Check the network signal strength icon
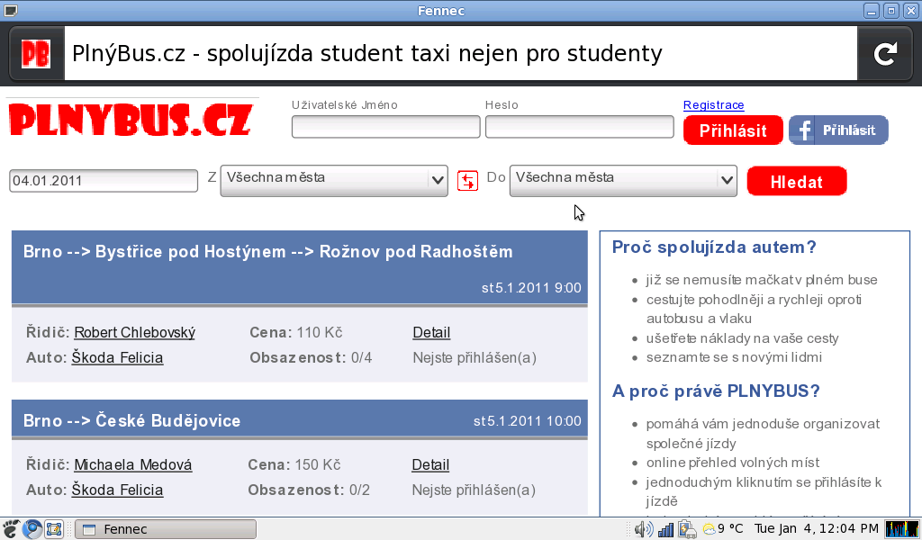 pos(665,529)
